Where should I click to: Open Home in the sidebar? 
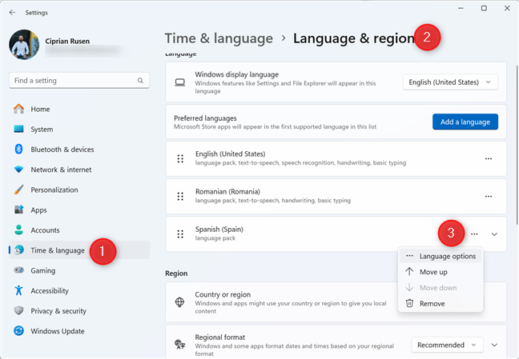click(79, 109)
